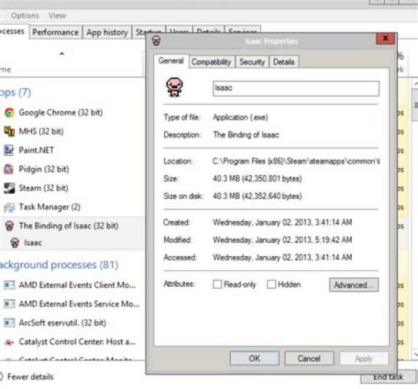
Task: Select ArcSoft eservutil. (32 bit) row
Action: click(x=72, y=323)
